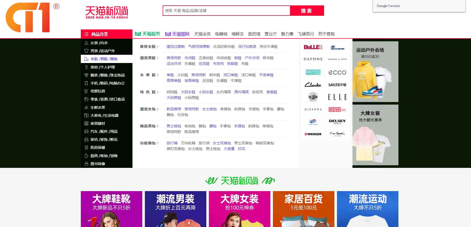The image size is (471, 227).
Task: Click the icon beside 家纺/家饰/鲜花
Action: (x=86, y=139)
